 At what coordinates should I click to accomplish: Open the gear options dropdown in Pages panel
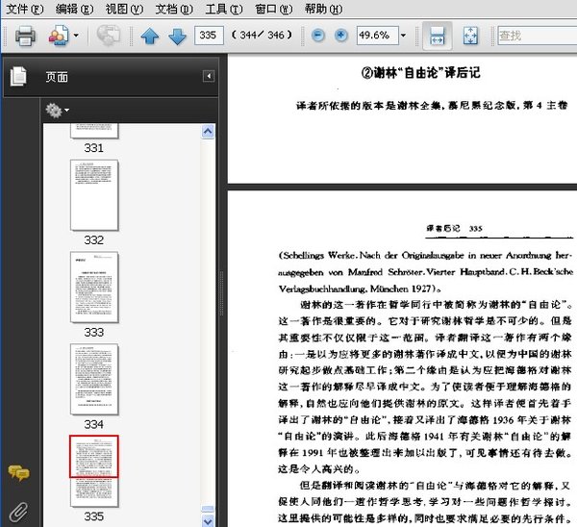(x=58, y=111)
